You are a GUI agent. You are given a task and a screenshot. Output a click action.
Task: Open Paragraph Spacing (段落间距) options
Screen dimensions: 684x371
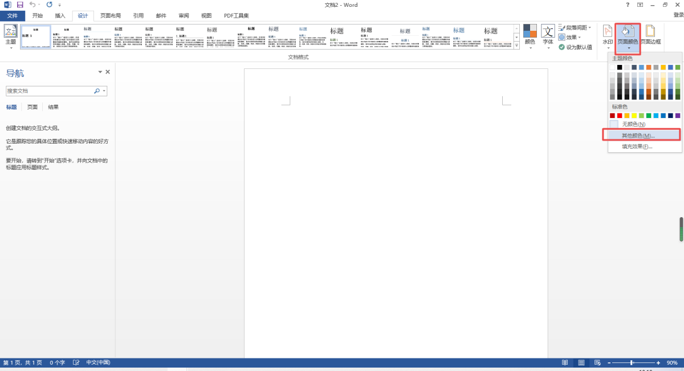coord(575,27)
